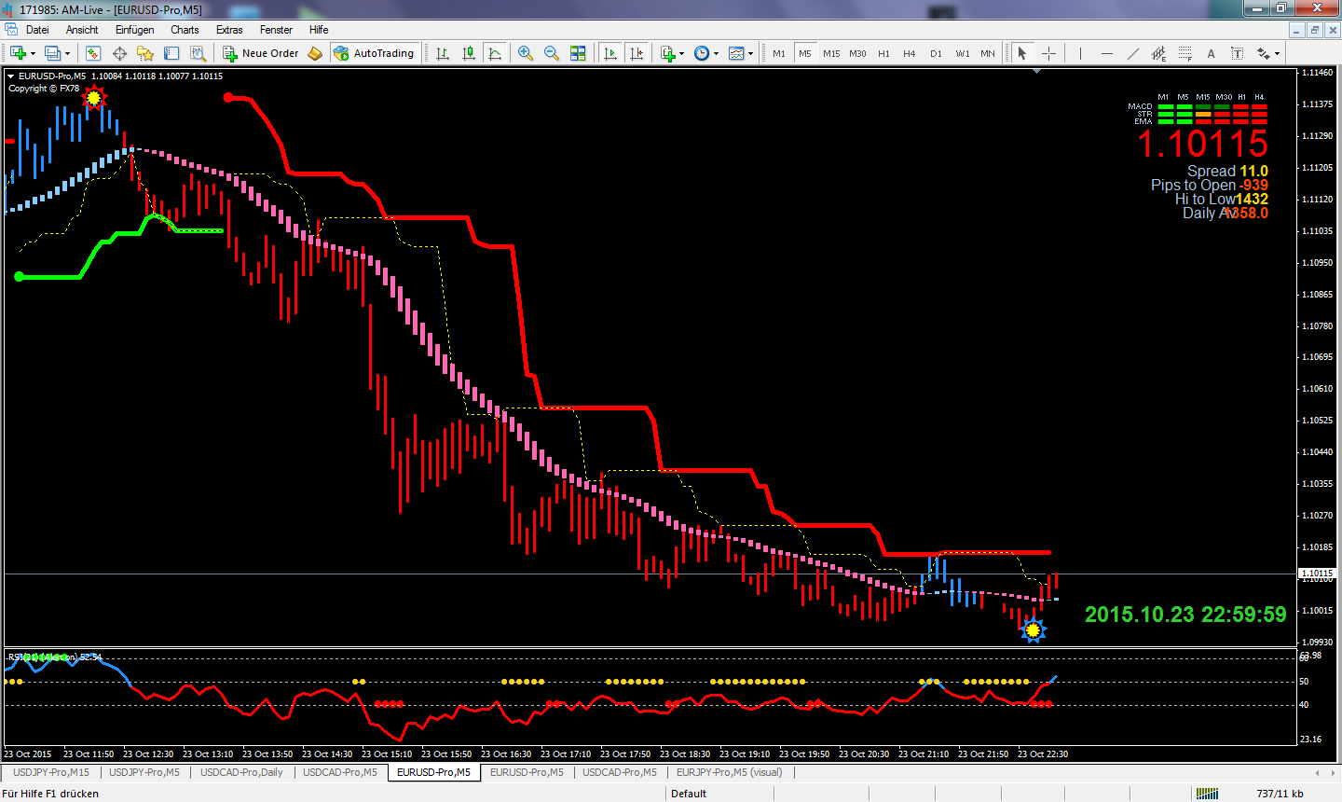Switch chart to line chart mode
This screenshot has width=1342, height=802.
(x=495, y=53)
